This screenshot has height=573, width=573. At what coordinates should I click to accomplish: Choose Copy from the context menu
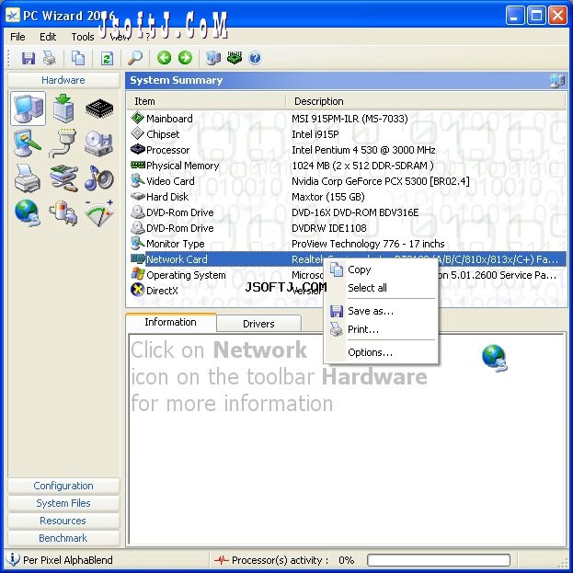pyautogui.click(x=381, y=269)
